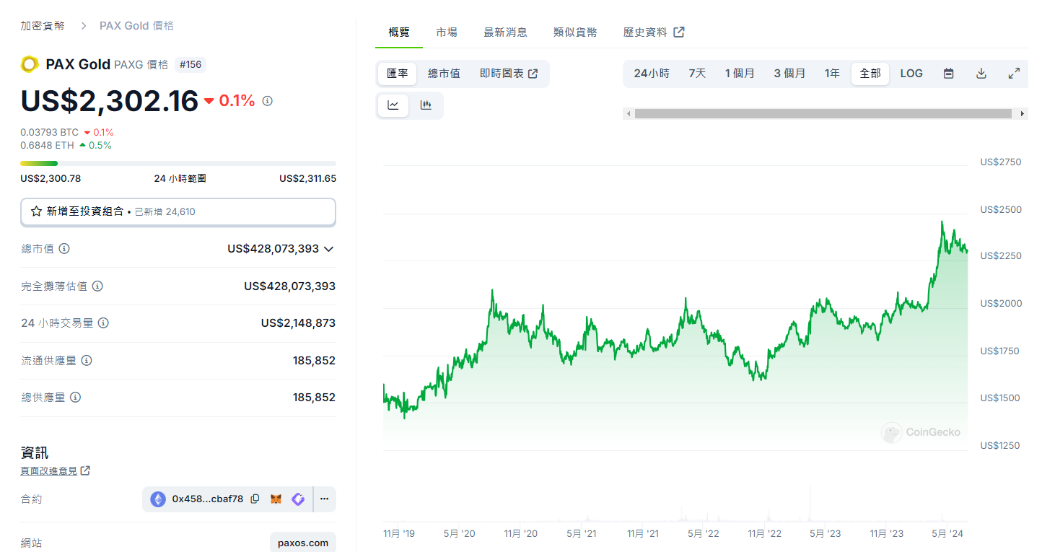The width and height of the screenshot is (1042, 552).
Task: Toggle the LOG scale on chart
Action: [911, 74]
